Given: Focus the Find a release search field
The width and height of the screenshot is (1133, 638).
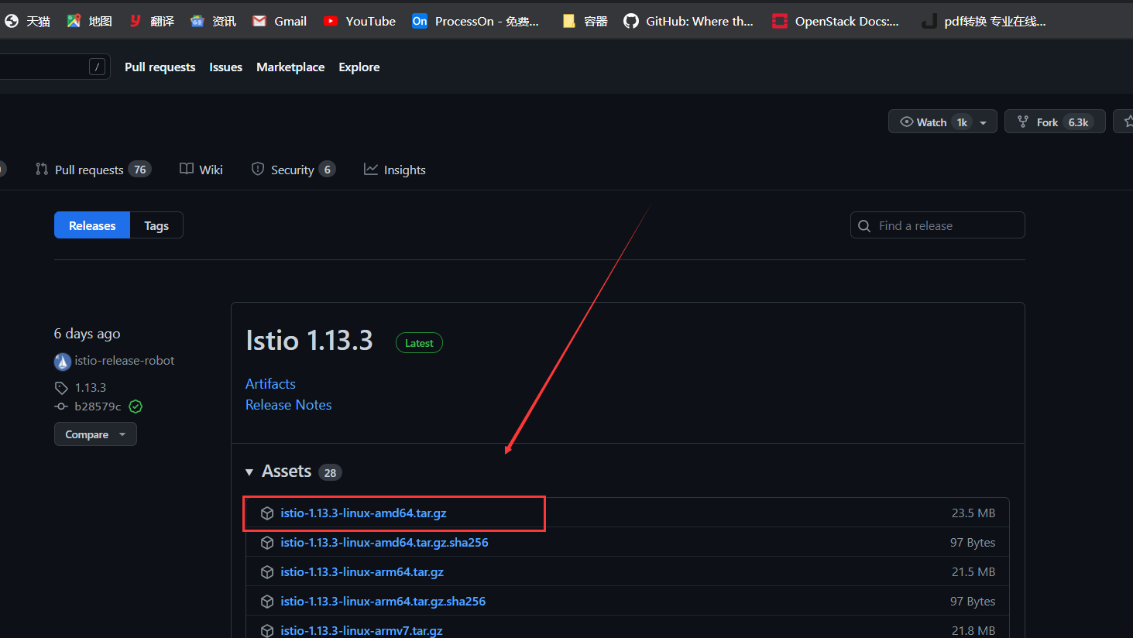Looking at the screenshot, I should 937,225.
